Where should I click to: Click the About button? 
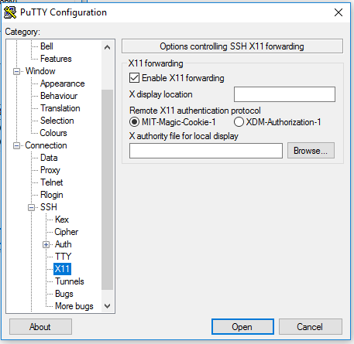pyautogui.click(x=40, y=327)
